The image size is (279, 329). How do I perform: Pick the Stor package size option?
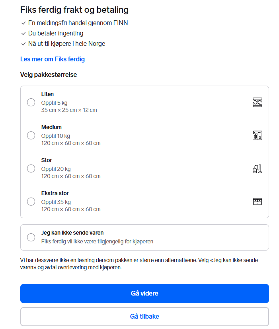click(31, 168)
